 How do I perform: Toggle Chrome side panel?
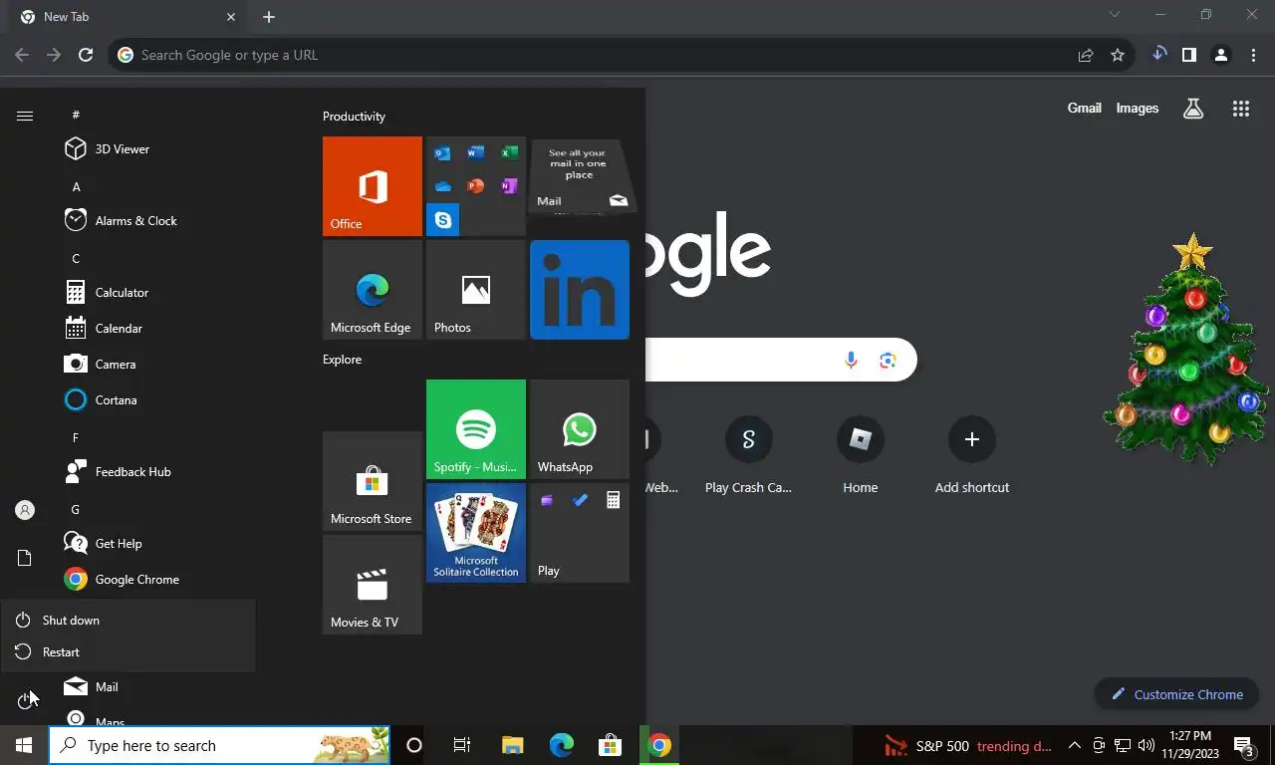[1188, 55]
